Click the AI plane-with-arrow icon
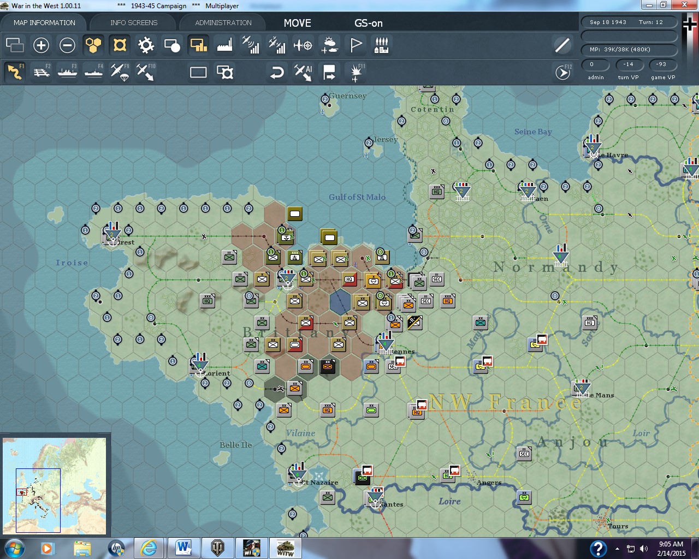The width and height of the screenshot is (699, 559). pyautogui.click(x=303, y=72)
